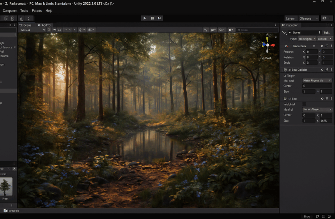Click the Step forward button
This screenshot has width=335, height=219.
point(159,18)
